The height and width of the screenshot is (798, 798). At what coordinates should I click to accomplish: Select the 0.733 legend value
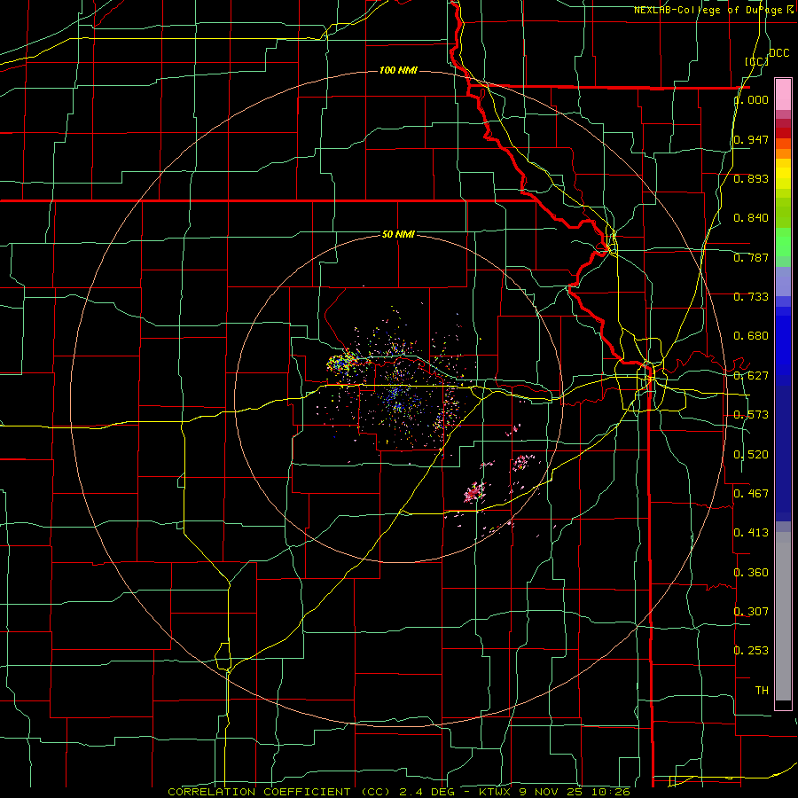click(x=751, y=297)
